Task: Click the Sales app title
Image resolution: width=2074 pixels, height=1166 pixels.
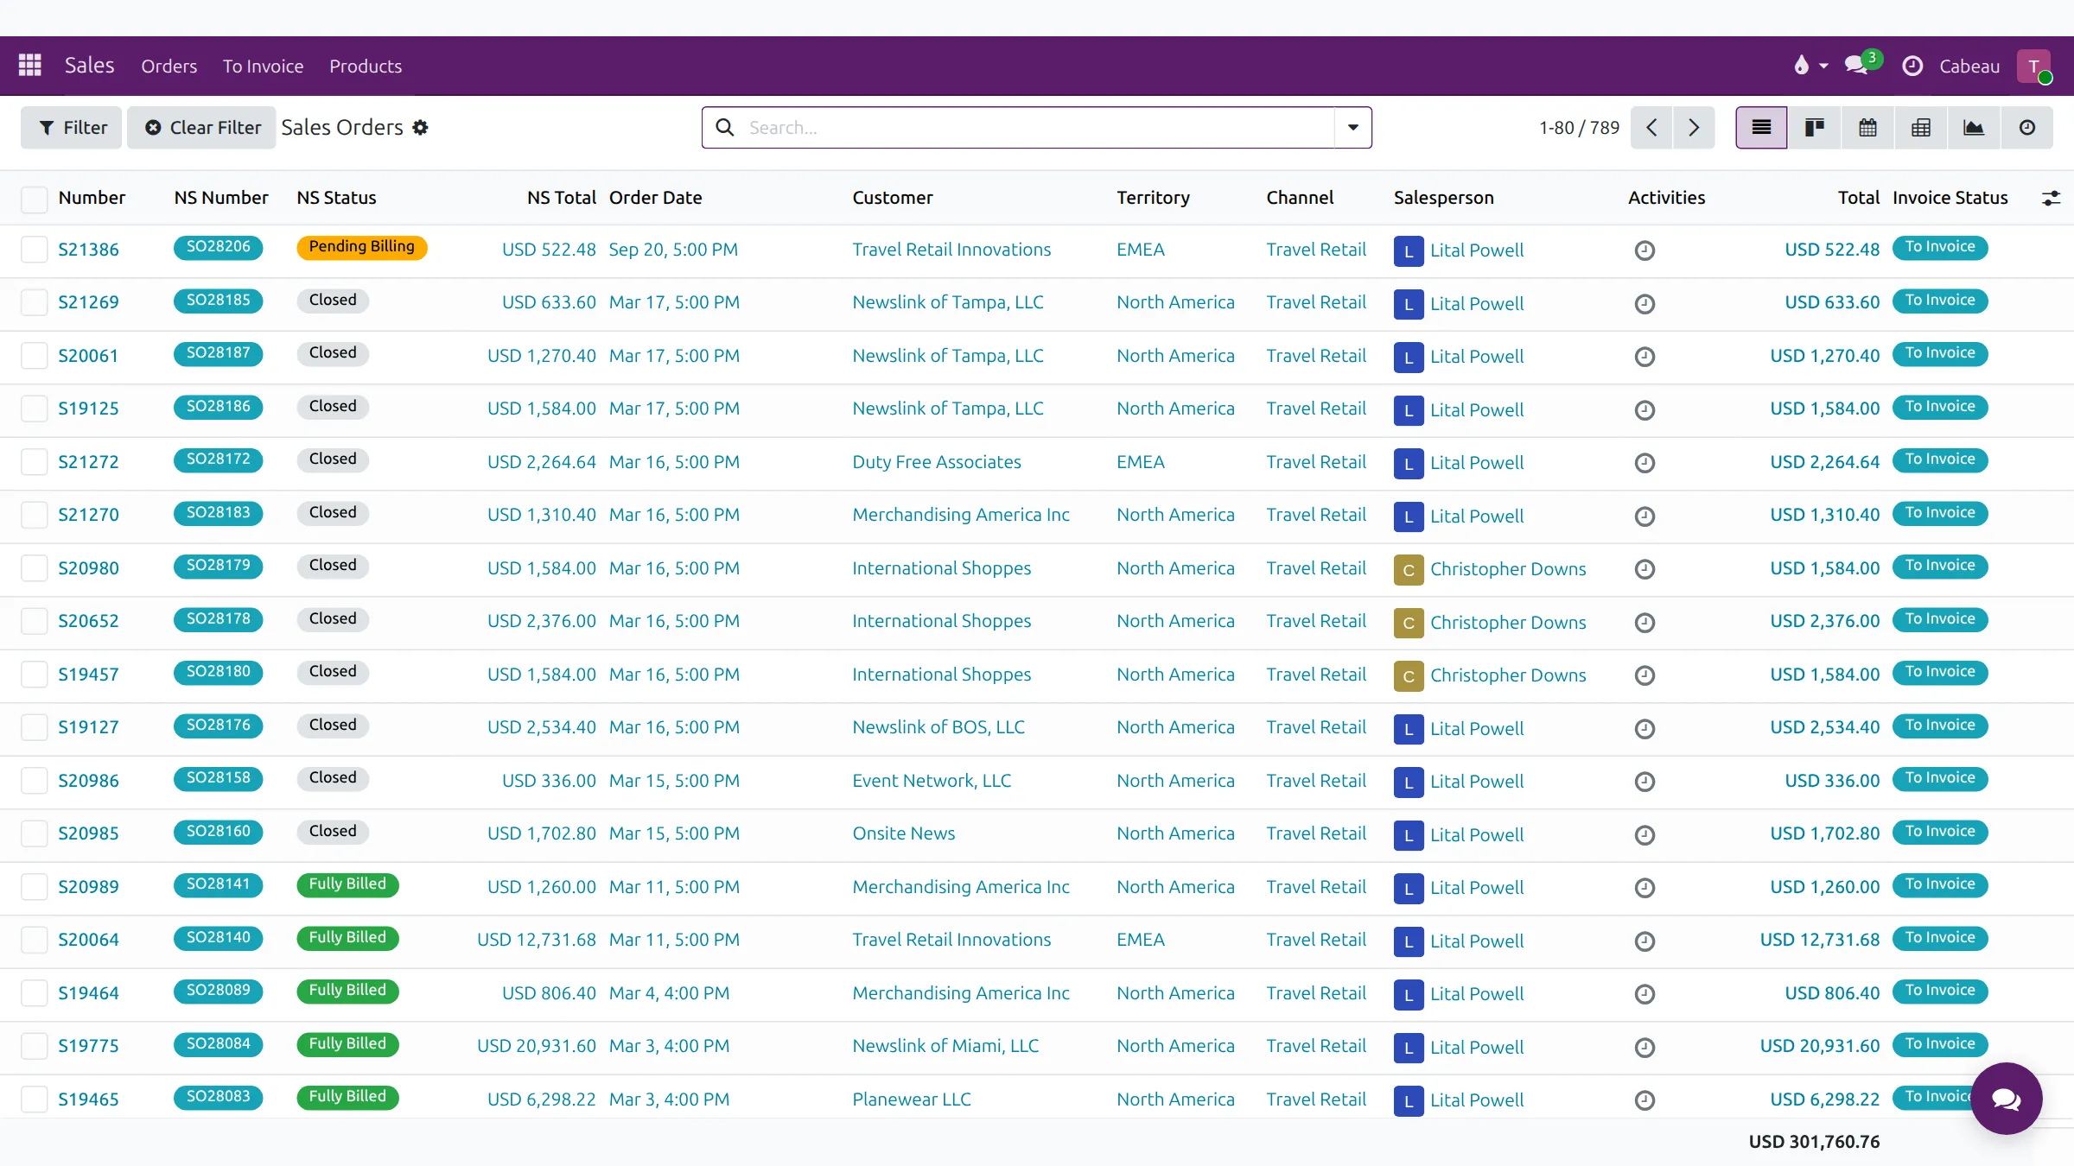Action: tap(89, 66)
